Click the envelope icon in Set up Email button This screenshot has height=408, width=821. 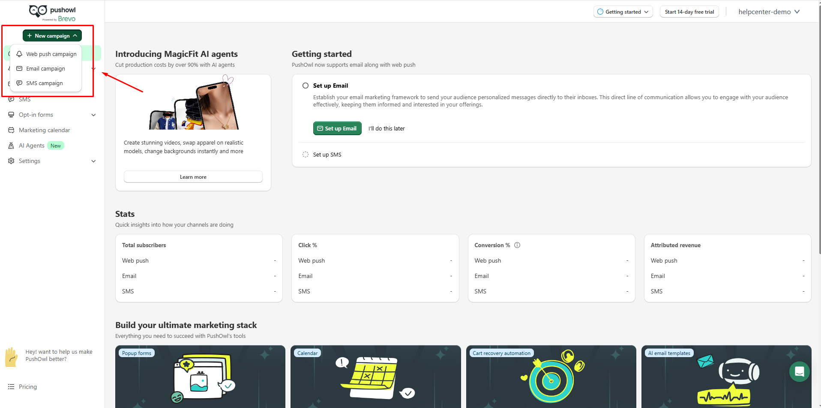320,128
